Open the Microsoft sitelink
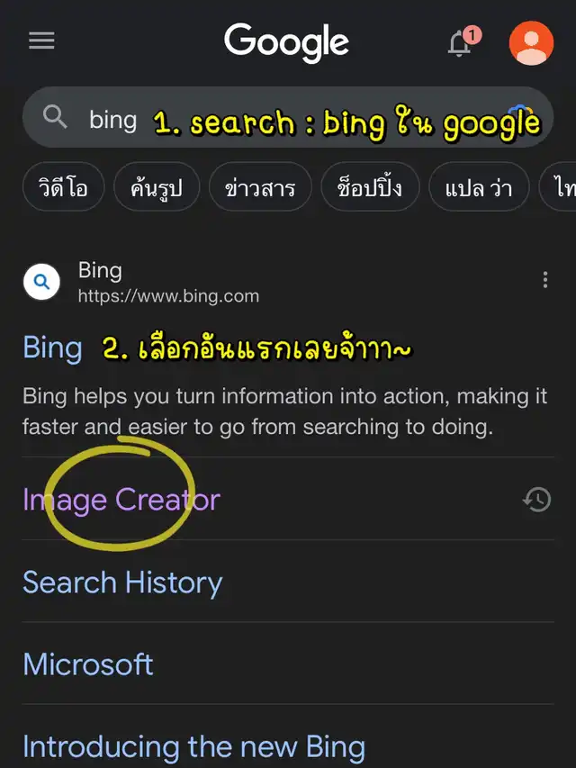This screenshot has width=576, height=768. click(x=88, y=664)
